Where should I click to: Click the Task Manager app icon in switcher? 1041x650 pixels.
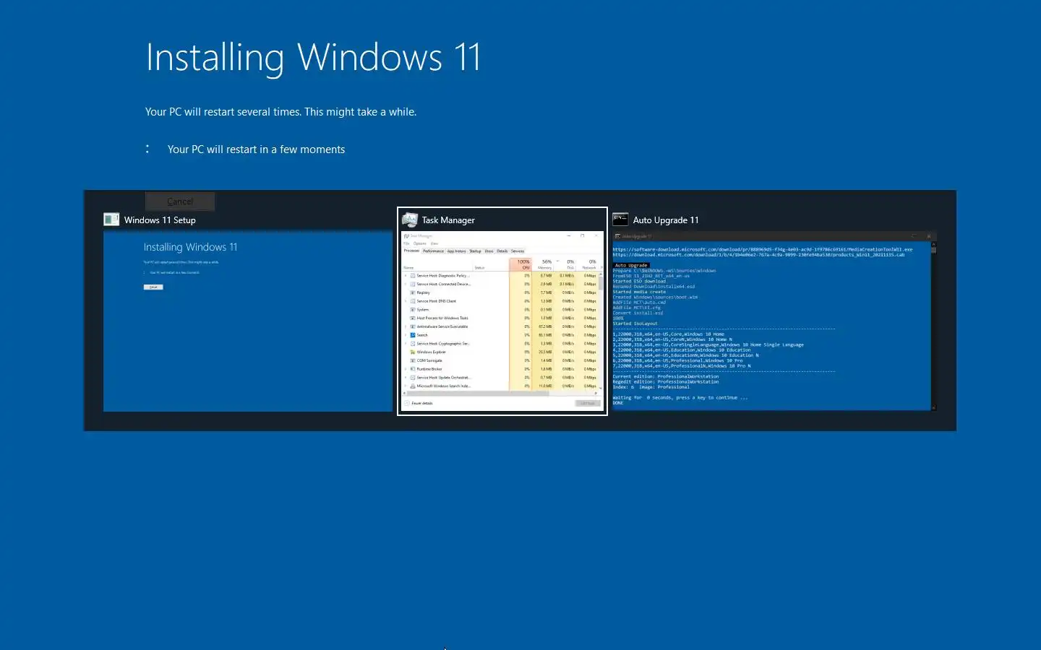[410, 220]
